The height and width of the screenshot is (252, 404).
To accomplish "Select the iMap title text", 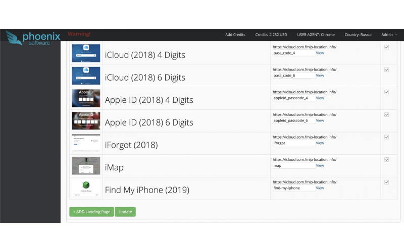I will (x=114, y=167).
